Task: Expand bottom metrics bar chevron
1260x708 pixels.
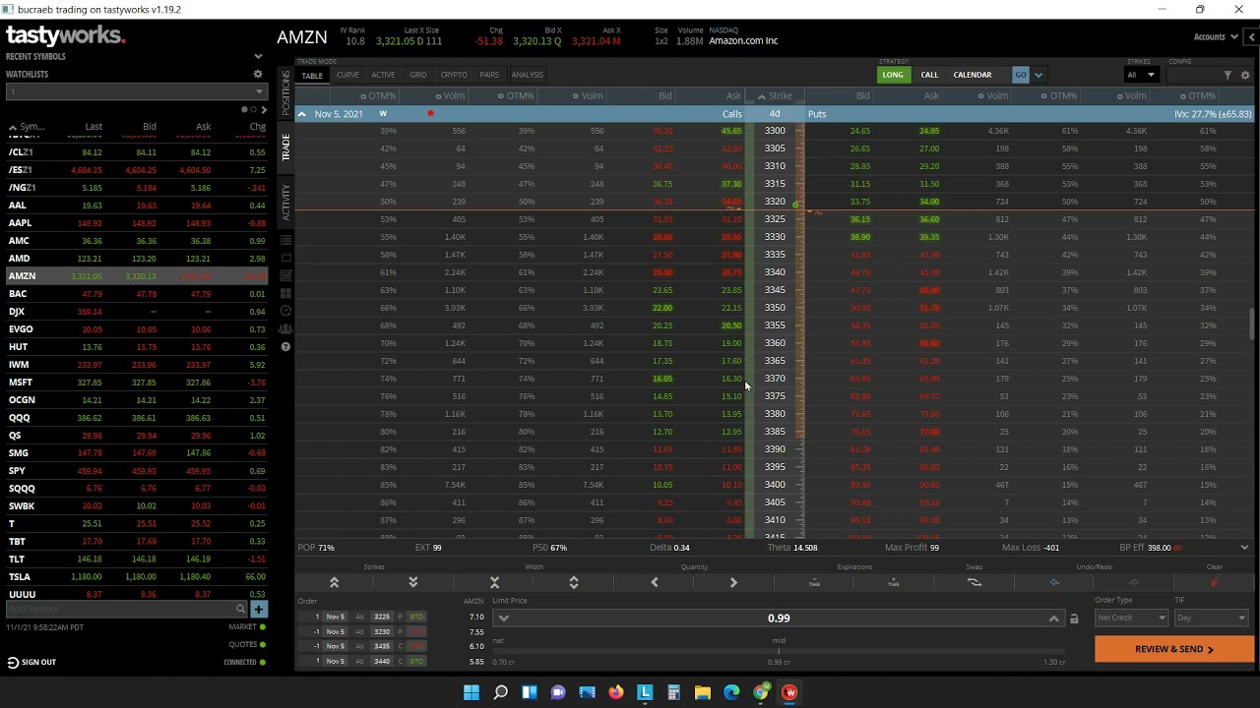Action: click(x=1244, y=548)
